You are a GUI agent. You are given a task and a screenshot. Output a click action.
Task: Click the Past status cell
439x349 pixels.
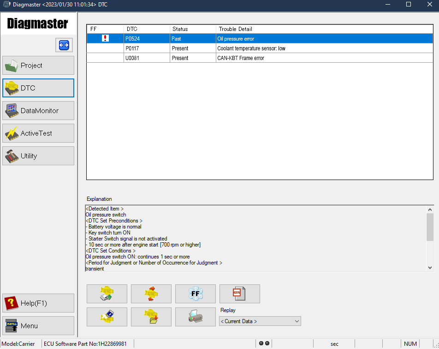pos(193,39)
